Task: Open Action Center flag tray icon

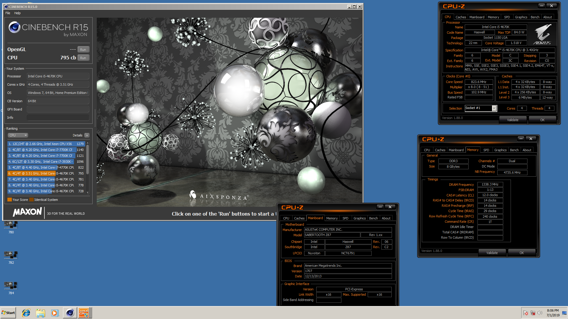Action: (526, 313)
